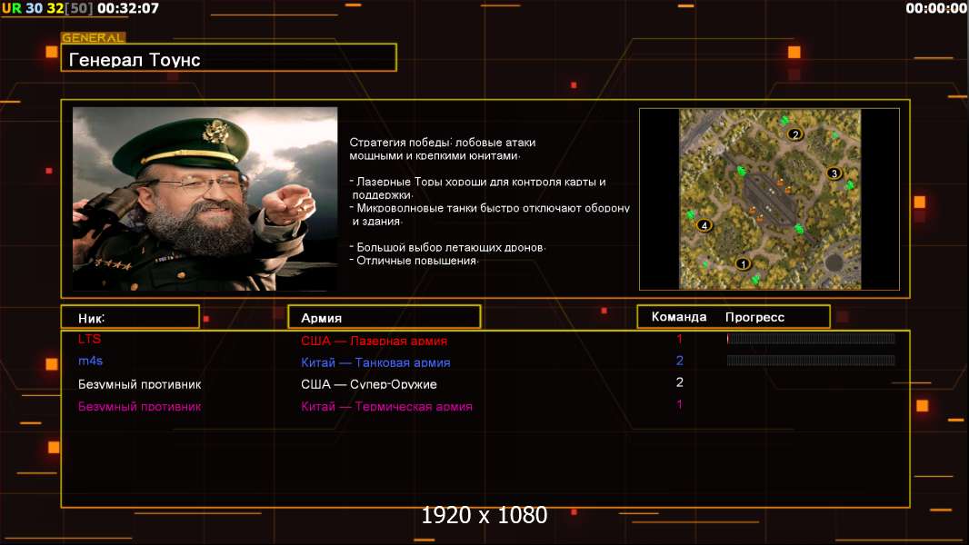Click green supply icon beside position 2

[782, 121]
